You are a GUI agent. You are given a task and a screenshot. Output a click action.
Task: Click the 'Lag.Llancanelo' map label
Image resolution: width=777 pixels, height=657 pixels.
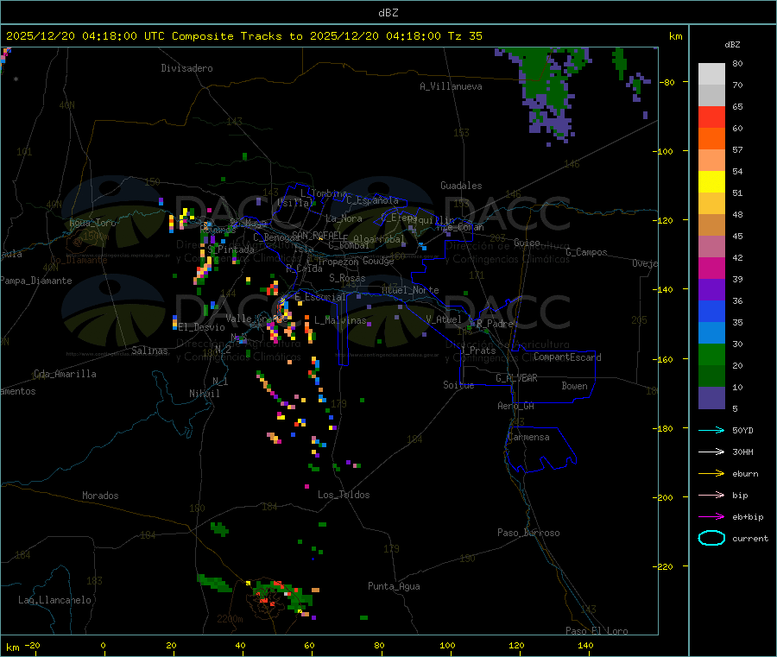point(54,600)
